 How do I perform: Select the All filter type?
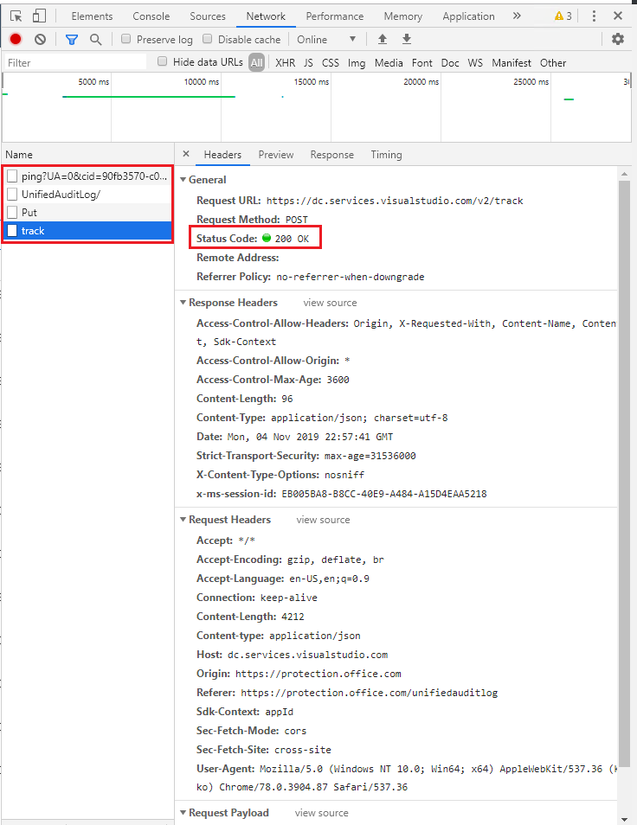(256, 62)
